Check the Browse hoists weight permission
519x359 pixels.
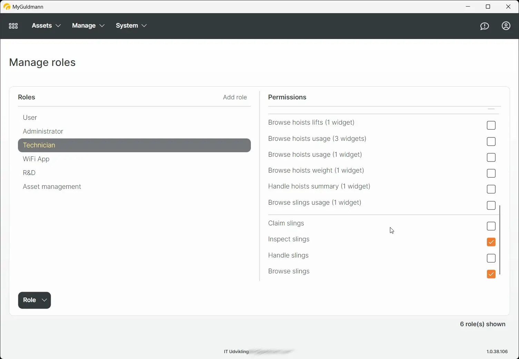(x=491, y=173)
